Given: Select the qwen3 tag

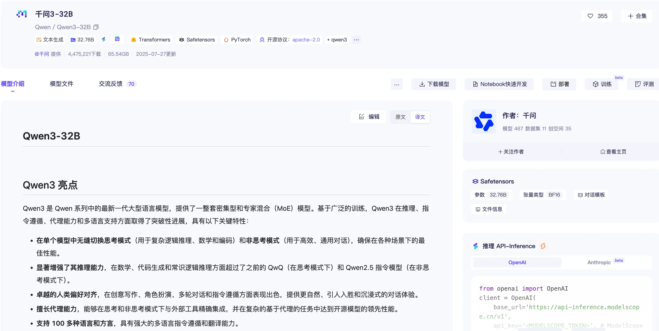Looking at the screenshot, I should click(337, 40).
